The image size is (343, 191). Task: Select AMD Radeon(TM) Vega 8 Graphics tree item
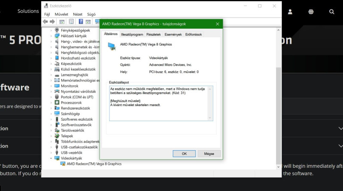(94, 164)
